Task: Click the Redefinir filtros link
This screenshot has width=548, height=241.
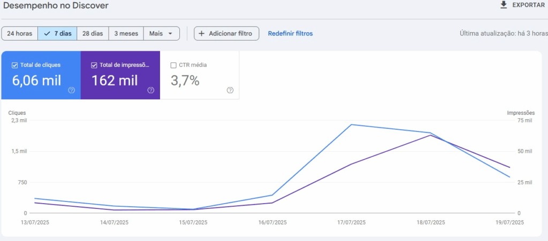Action: point(290,33)
